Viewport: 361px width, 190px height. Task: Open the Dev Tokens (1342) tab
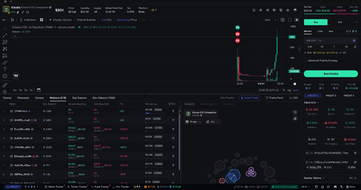pyautogui.click(x=104, y=98)
